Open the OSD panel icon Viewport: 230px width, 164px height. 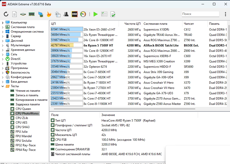[x=75, y=14]
